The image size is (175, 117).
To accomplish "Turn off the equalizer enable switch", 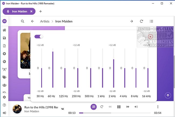I will click(39, 37).
